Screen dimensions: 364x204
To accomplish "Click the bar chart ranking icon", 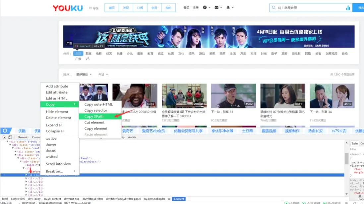I will [348, 8].
